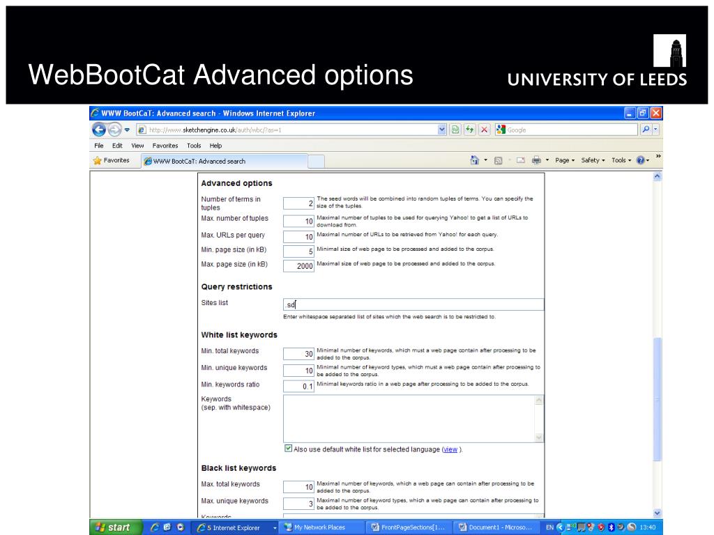714x535 pixels.
Task: Click the EN language indicator
Action: click(549, 528)
